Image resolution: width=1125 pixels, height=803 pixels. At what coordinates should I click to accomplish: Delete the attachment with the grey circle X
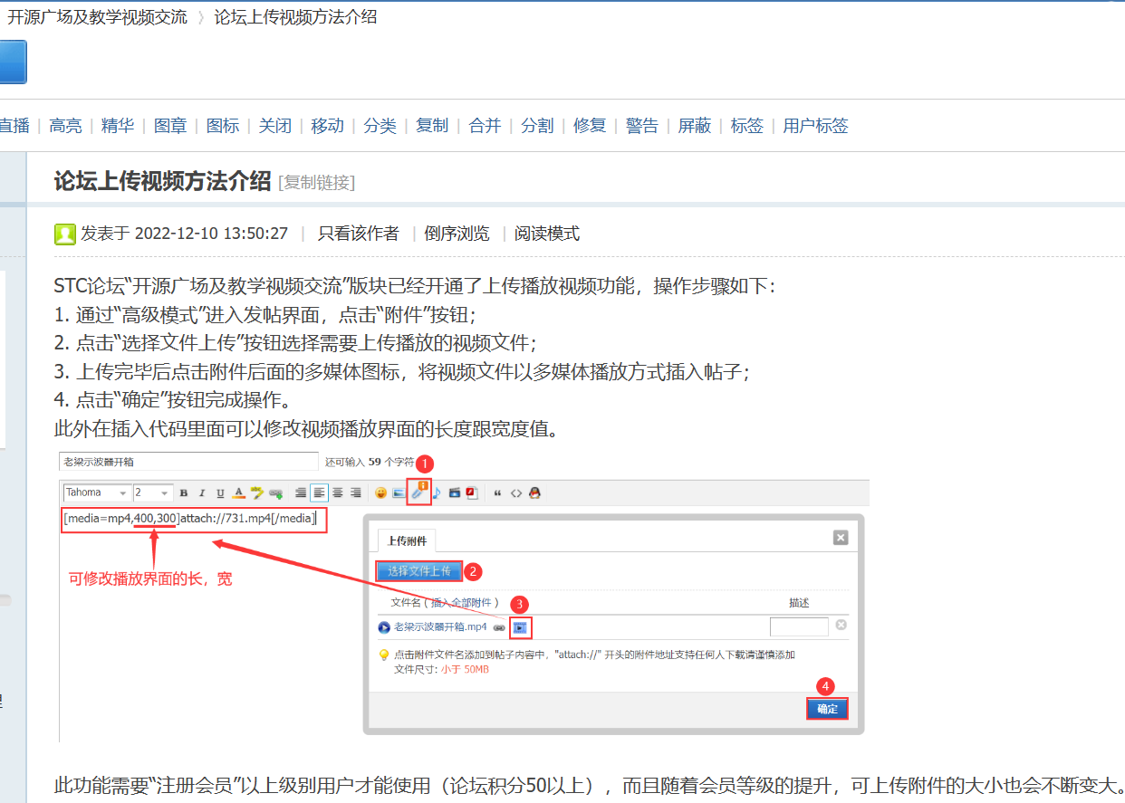[x=841, y=626]
